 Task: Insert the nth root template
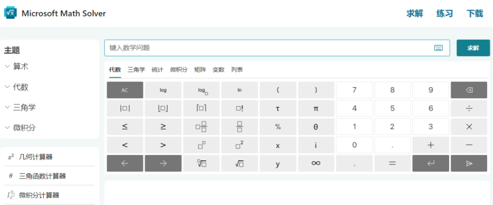[201, 163]
